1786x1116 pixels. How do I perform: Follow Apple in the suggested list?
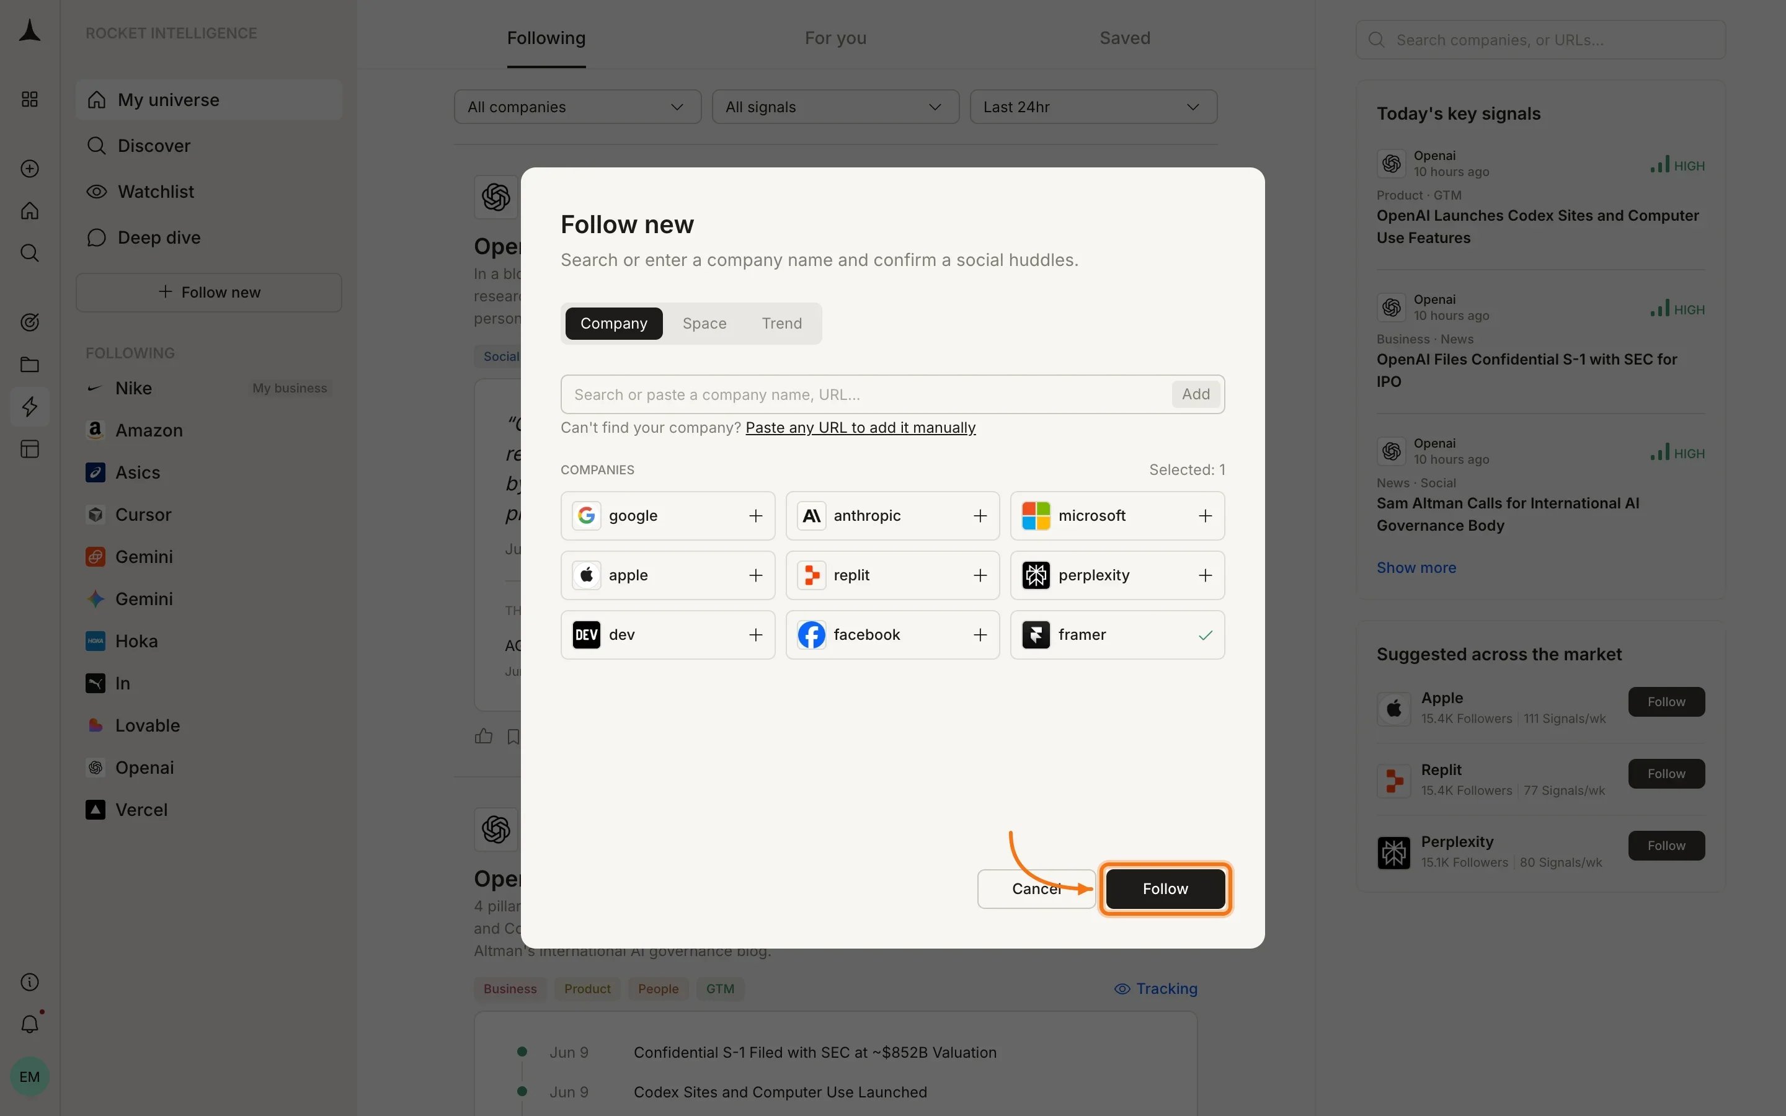click(1666, 701)
